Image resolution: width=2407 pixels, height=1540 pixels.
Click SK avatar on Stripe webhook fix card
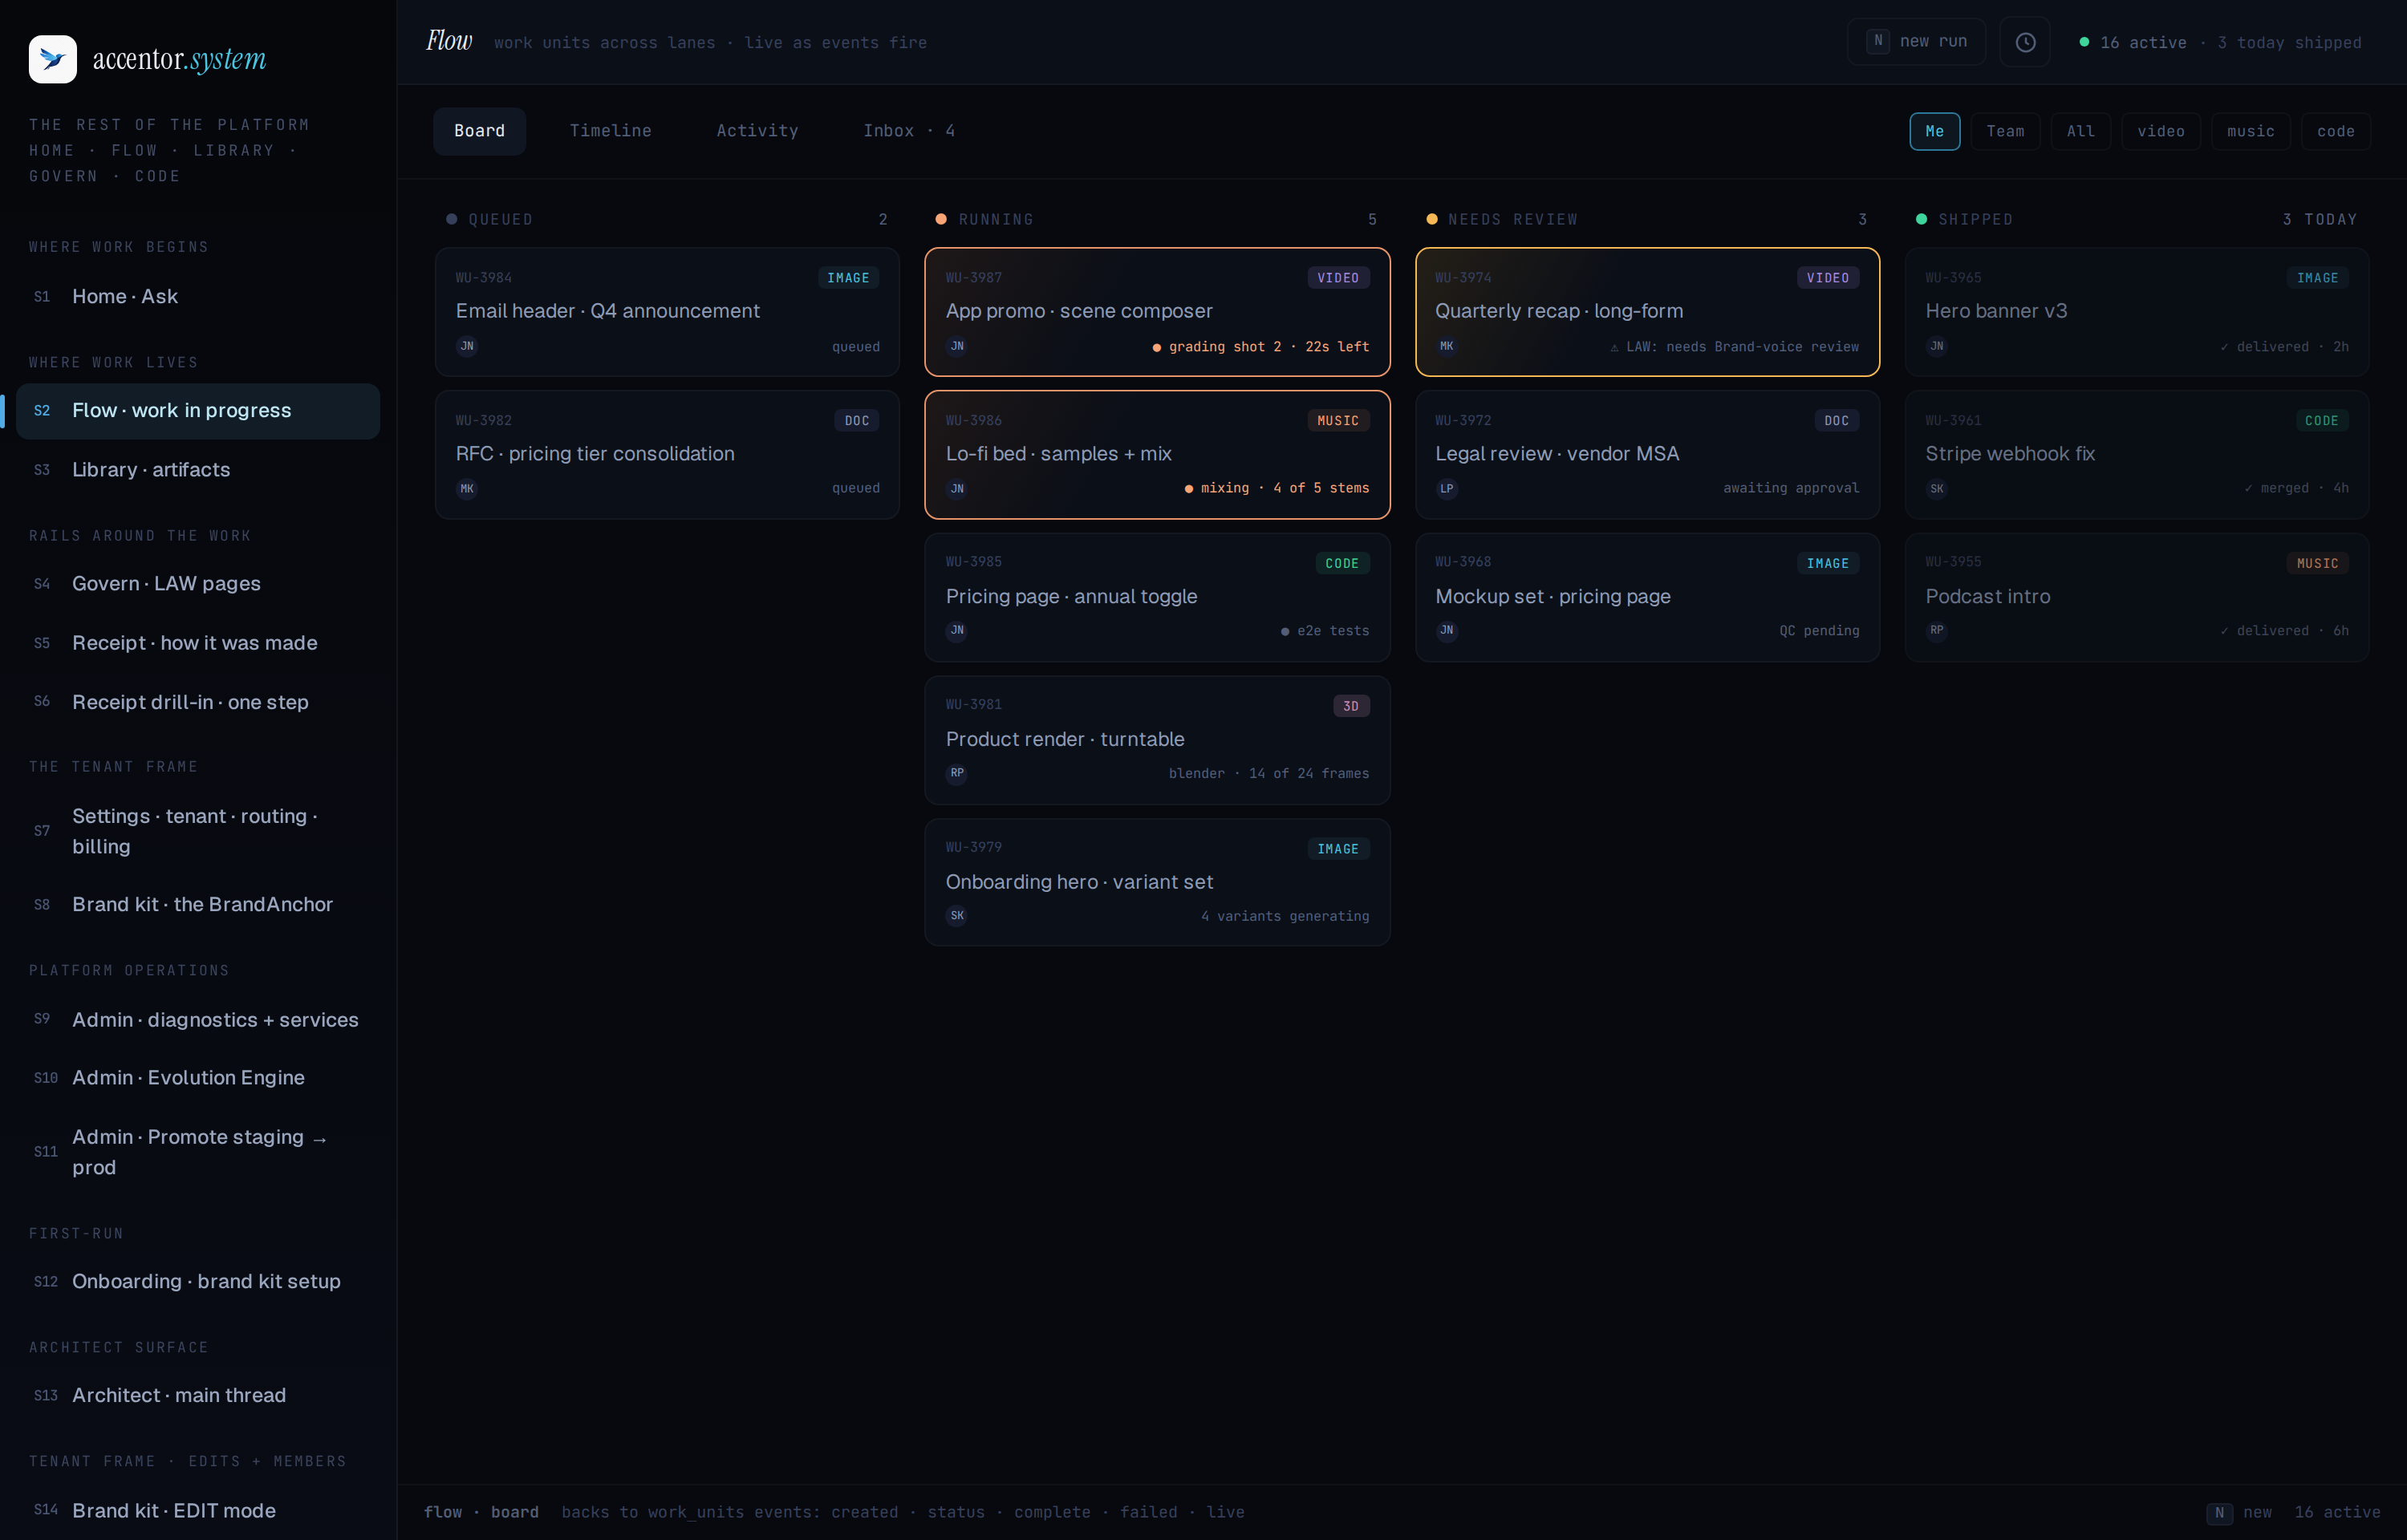tap(1937, 489)
